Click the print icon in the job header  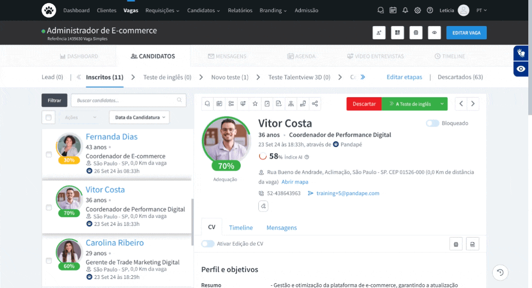pyautogui.click(x=416, y=33)
